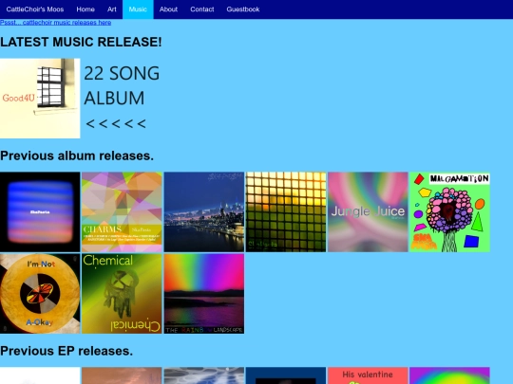Image resolution: width=513 pixels, height=384 pixels.
Task: Open the Good4U album cover
Action: pyautogui.click(x=40, y=99)
